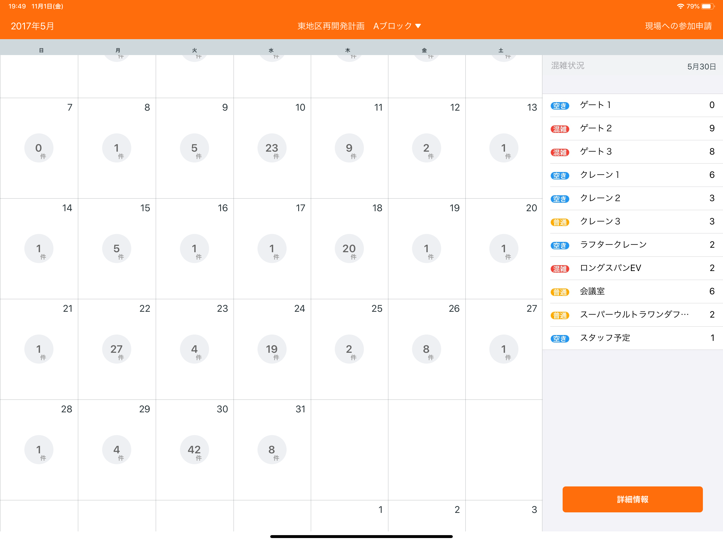Select June 1 in the calendar
This screenshot has height=542, width=723.
click(349, 516)
